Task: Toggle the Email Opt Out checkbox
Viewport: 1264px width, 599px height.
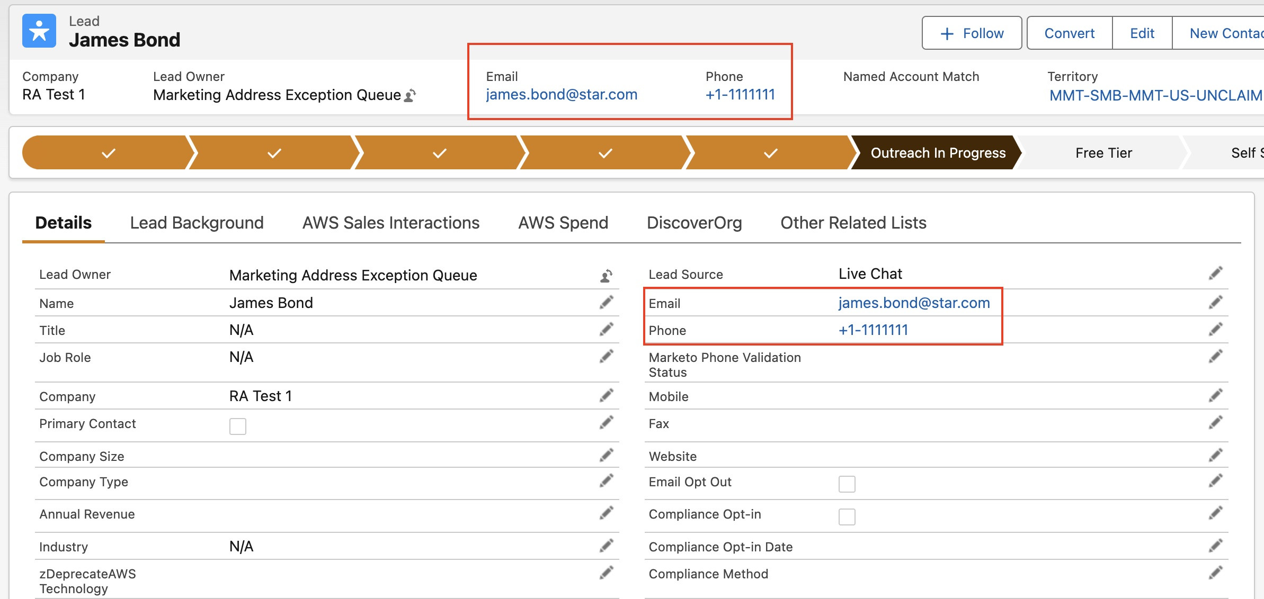Action: [847, 484]
